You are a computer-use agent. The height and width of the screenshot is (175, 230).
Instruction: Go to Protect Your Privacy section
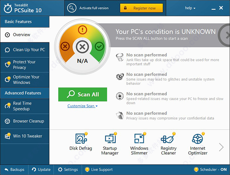[25, 65]
